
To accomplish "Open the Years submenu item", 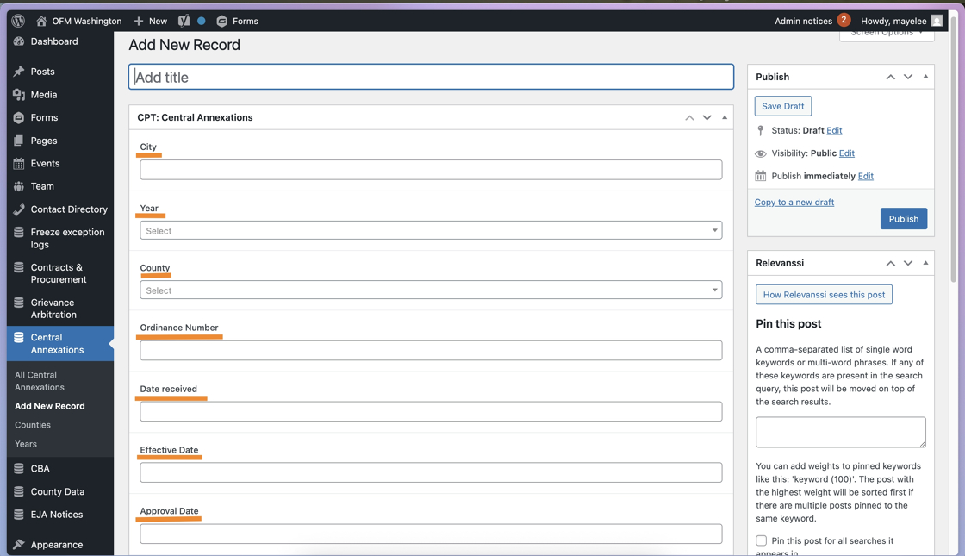I will [x=26, y=444].
